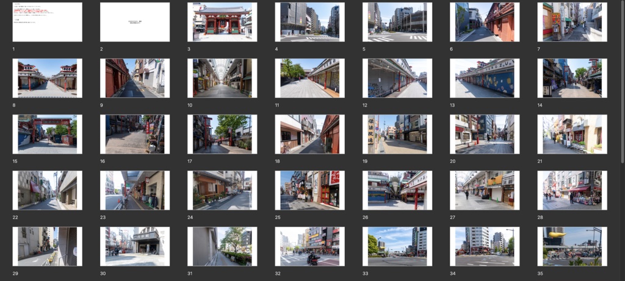Select slide 19 stone pillar thumbnail
Screen dimensions: 625x281
click(x=397, y=135)
